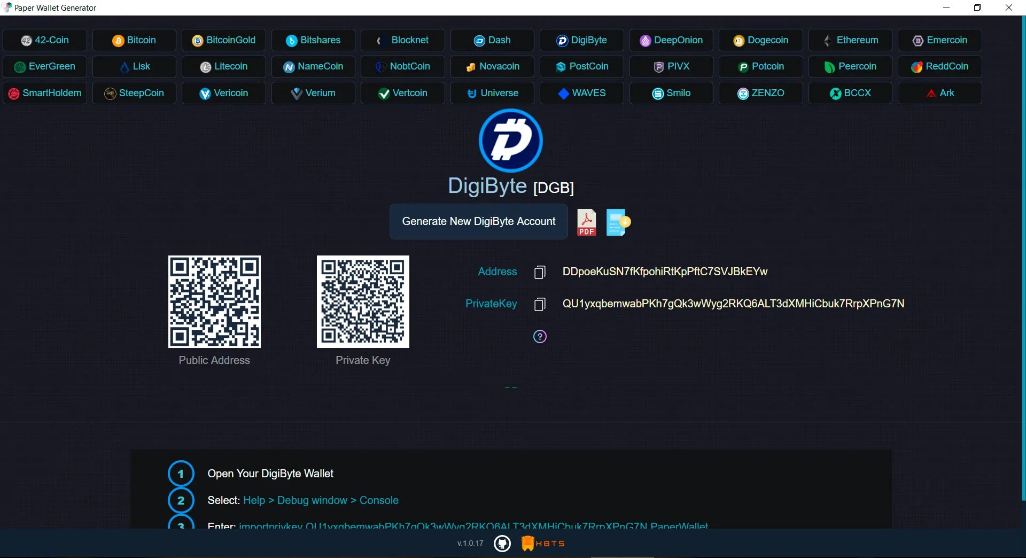Click the large DigiByte logo
The width and height of the screenshot is (1026, 558).
(x=510, y=141)
